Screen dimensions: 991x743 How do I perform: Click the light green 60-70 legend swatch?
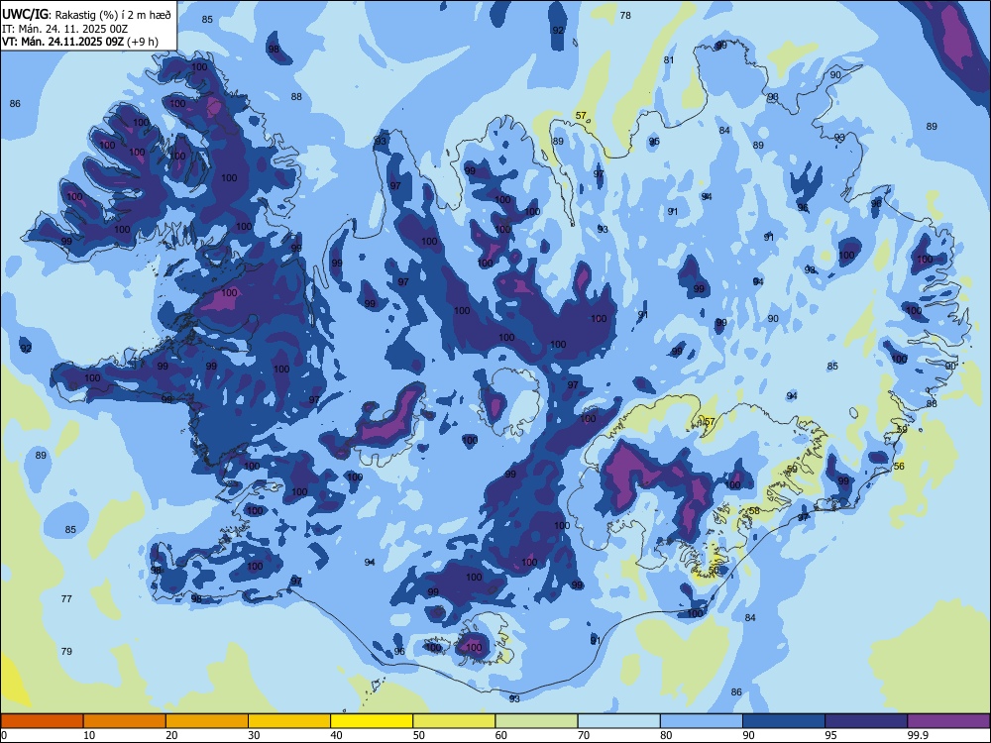[536, 721]
